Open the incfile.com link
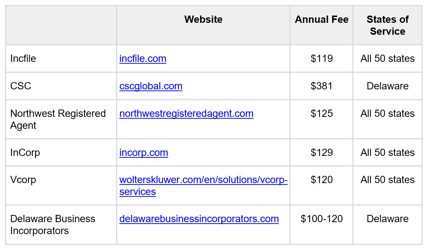This screenshot has width=428, height=250. tap(143, 59)
